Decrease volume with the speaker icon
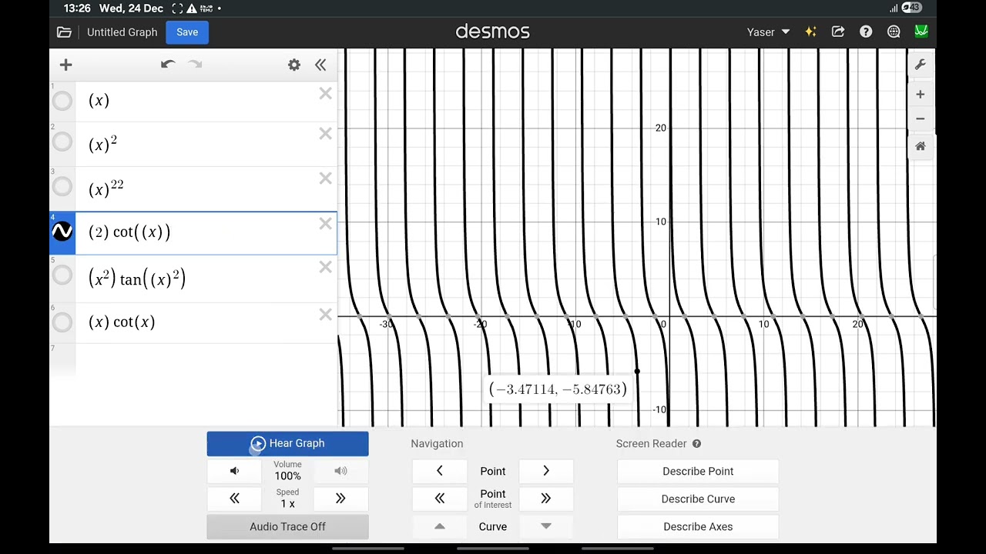Viewport: 986px width, 554px height. [x=234, y=471]
